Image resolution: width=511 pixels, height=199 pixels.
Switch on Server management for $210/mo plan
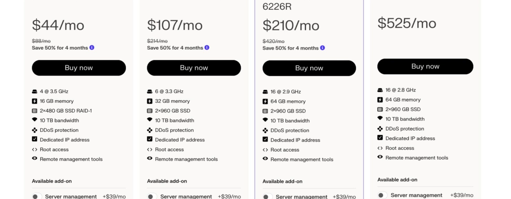pyautogui.click(x=268, y=196)
